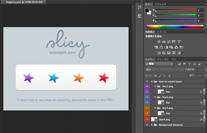Viewport: 207px width, 133px height.
Task: Add an Invert adjustment
Action: click(159, 53)
